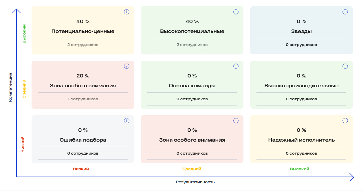This screenshot has width=363, height=191.
Task: Open info icon on Потенциально-ценные card
Action: point(126,12)
